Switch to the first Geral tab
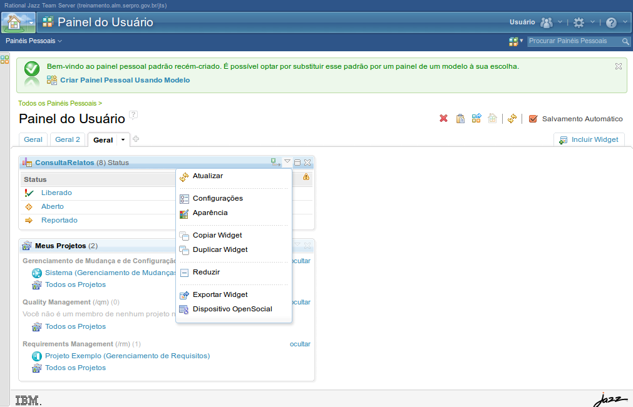Viewport: 633px width, 407px height. (x=33, y=139)
